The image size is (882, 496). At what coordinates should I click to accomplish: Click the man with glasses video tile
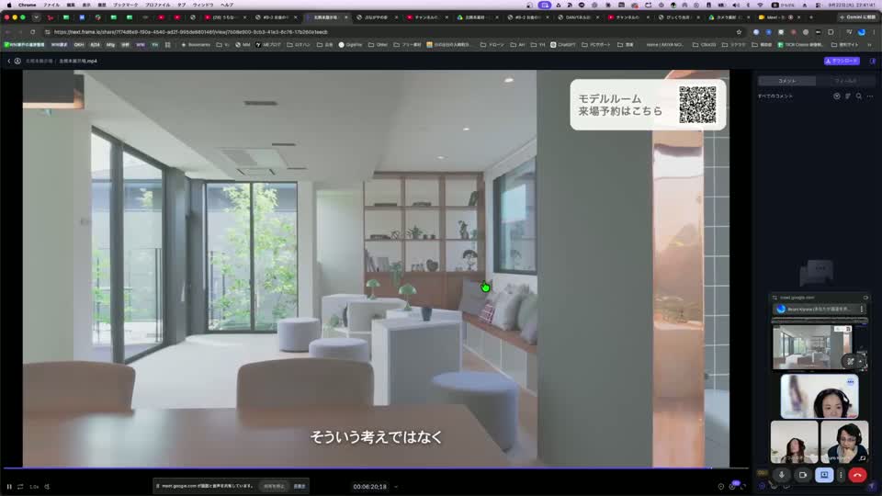click(844, 442)
